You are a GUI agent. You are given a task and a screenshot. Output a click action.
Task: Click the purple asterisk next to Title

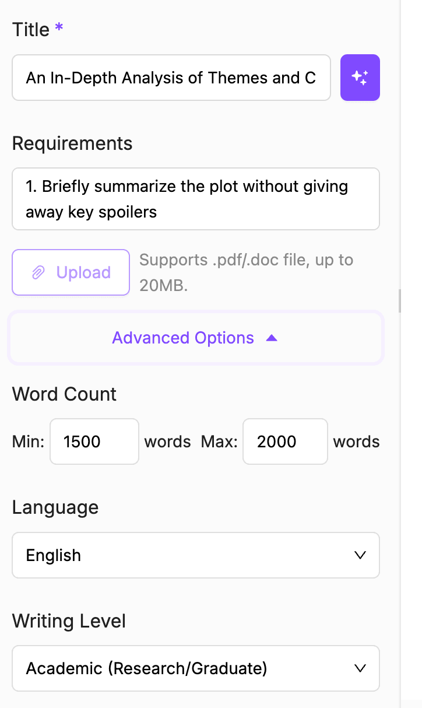[x=59, y=29]
